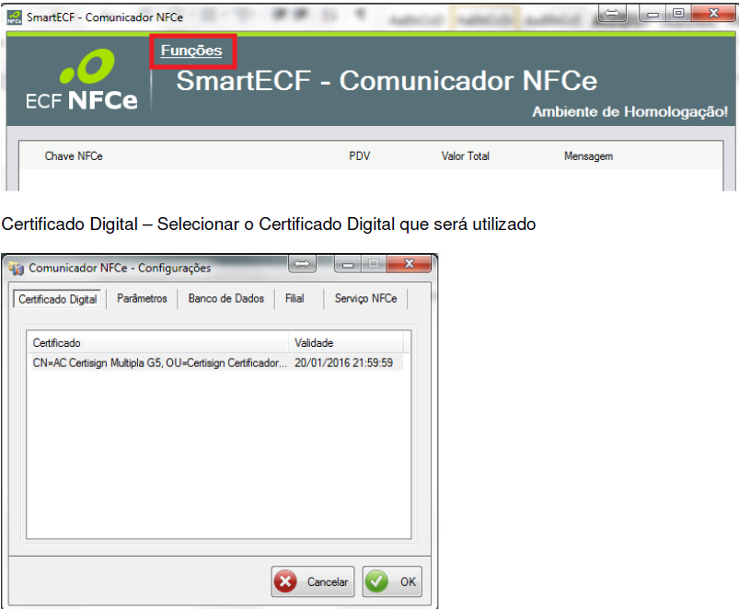Click the ECF NFCe logo

(x=82, y=80)
